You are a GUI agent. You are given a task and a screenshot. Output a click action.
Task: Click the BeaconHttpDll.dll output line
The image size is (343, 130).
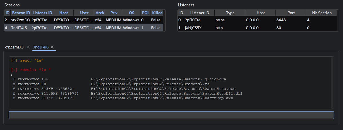click(x=128, y=93)
